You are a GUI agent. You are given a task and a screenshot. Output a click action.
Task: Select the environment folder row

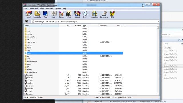tap(74, 61)
